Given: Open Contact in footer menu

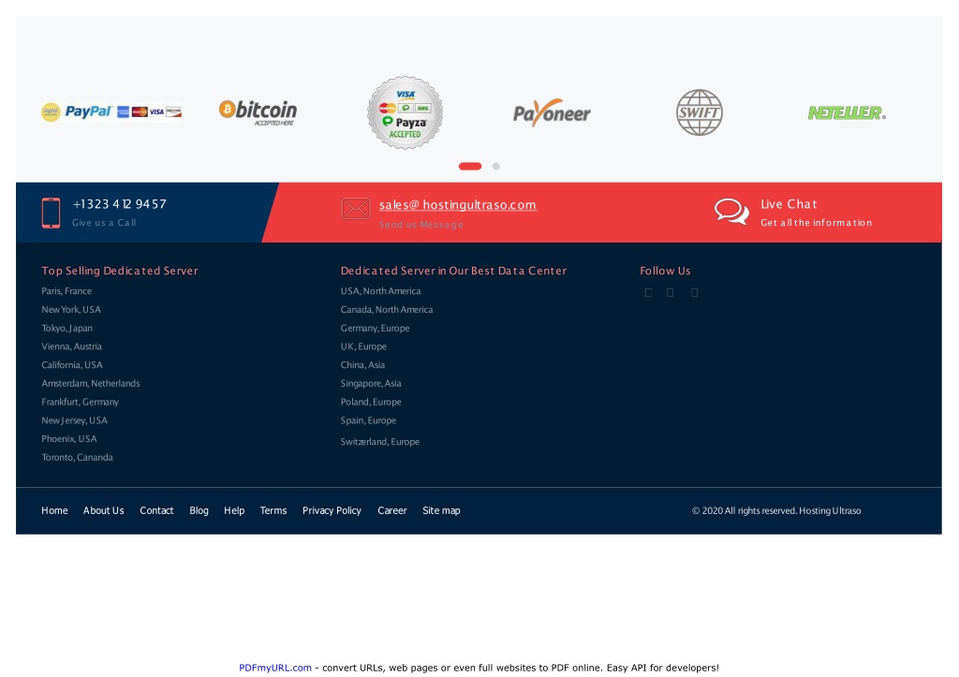Looking at the screenshot, I should pyautogui.click(x=156, y=510).
